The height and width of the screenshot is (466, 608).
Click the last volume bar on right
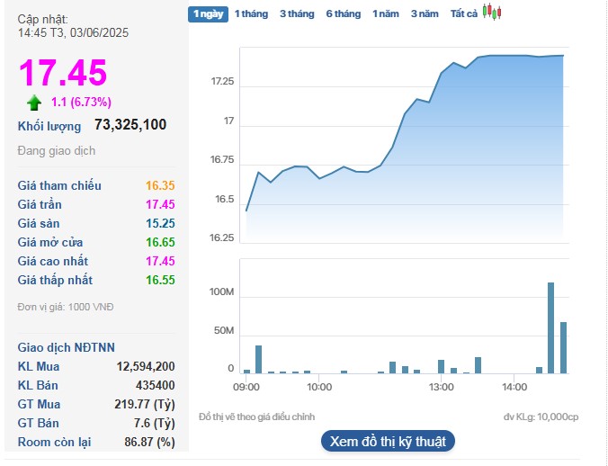click(x=563, y=347)
